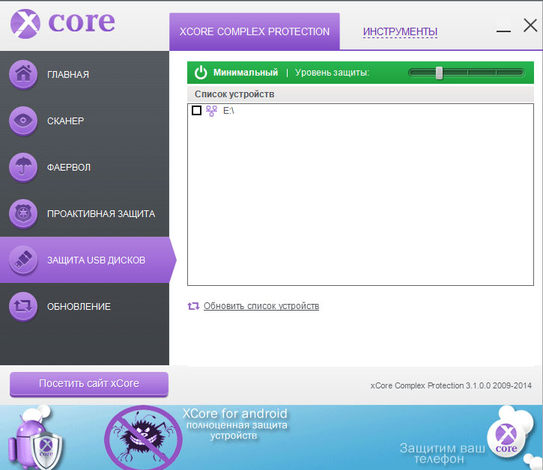Open the ОБНОВЛЕНИЕ arrows icon
Screen dimensions: 543x470
pyautogui.click(x=23, y=306)
